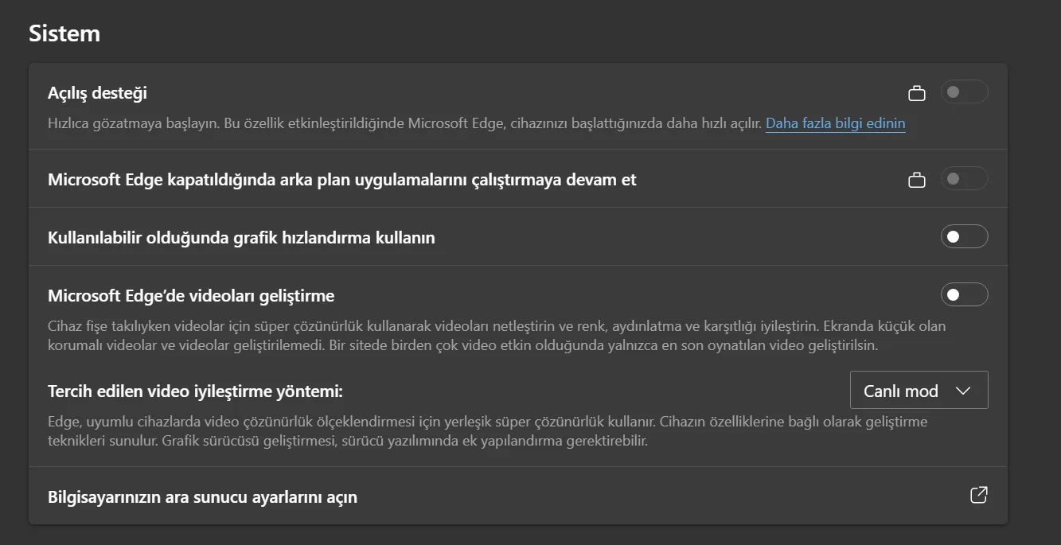Turn on Microsoft Edge'de videoları geliştirme
The image size is (1061, 545).
click(x=964, y=294)
